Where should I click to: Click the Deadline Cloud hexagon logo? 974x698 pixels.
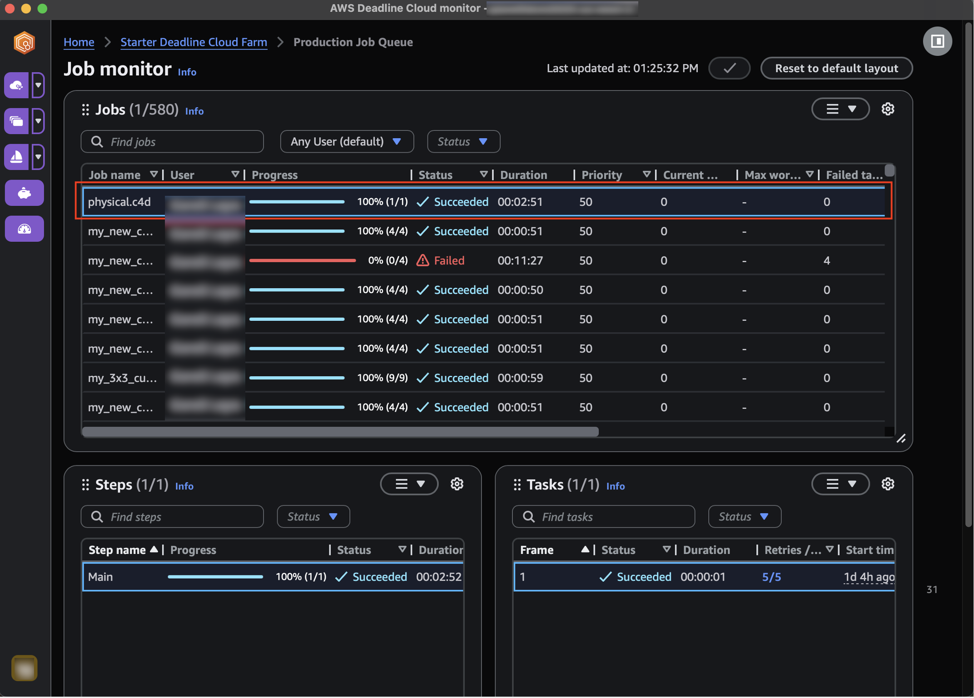pos(24,43)
